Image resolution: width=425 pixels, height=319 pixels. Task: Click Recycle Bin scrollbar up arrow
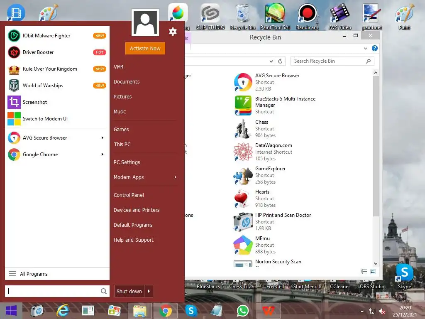[x=376, y=73]
